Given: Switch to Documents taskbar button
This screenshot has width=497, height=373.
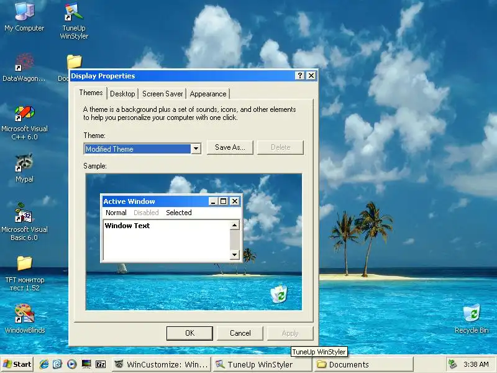Looking at the screenshot, I should tap(363, 364).
